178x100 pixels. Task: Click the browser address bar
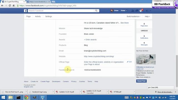click(x=84, y=6)
